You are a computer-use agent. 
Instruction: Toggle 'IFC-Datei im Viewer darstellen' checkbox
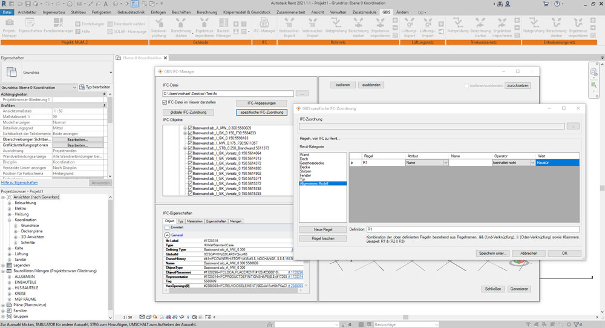(165, 102)
